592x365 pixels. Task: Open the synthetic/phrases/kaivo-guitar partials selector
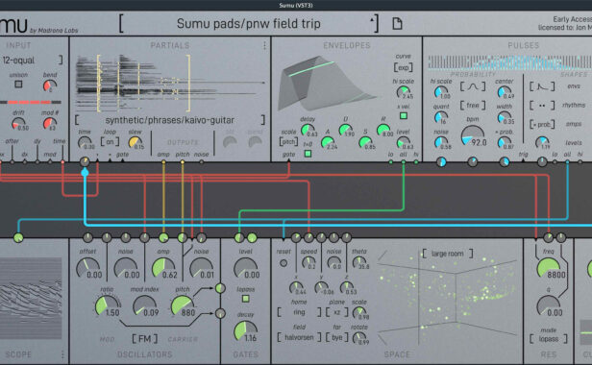tap(170, 120)
